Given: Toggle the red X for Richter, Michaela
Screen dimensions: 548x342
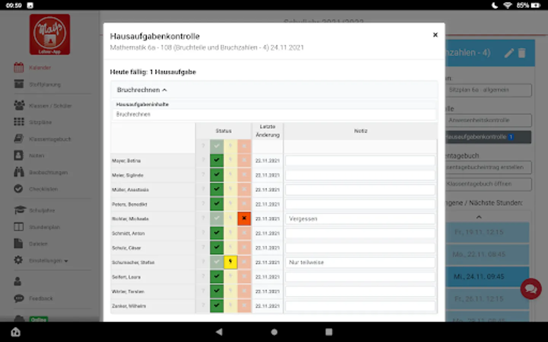Looking at the screenshot, I should [244, 218].
